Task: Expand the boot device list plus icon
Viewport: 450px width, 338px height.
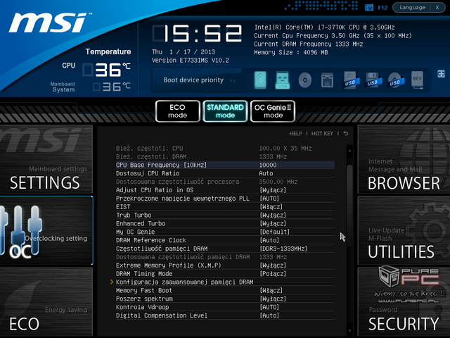Action: 441,74
